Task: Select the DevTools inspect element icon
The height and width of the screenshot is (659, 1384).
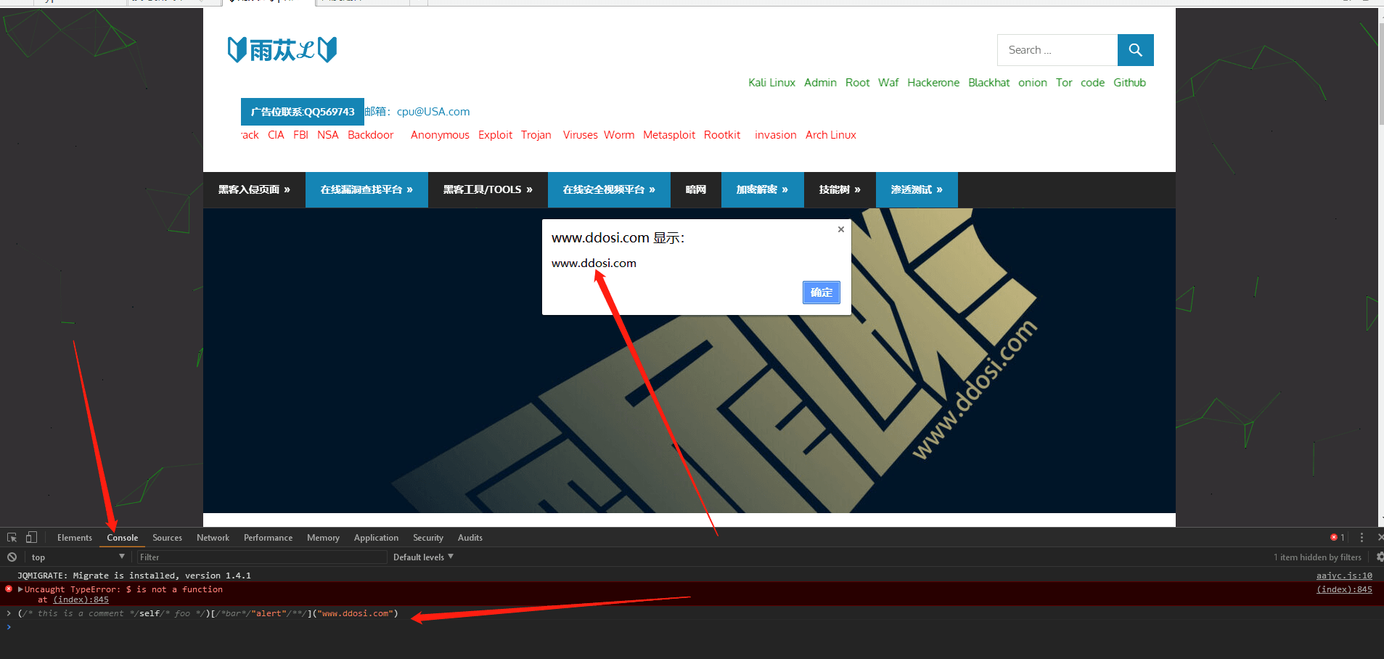Action: click(x=12, y=538)
